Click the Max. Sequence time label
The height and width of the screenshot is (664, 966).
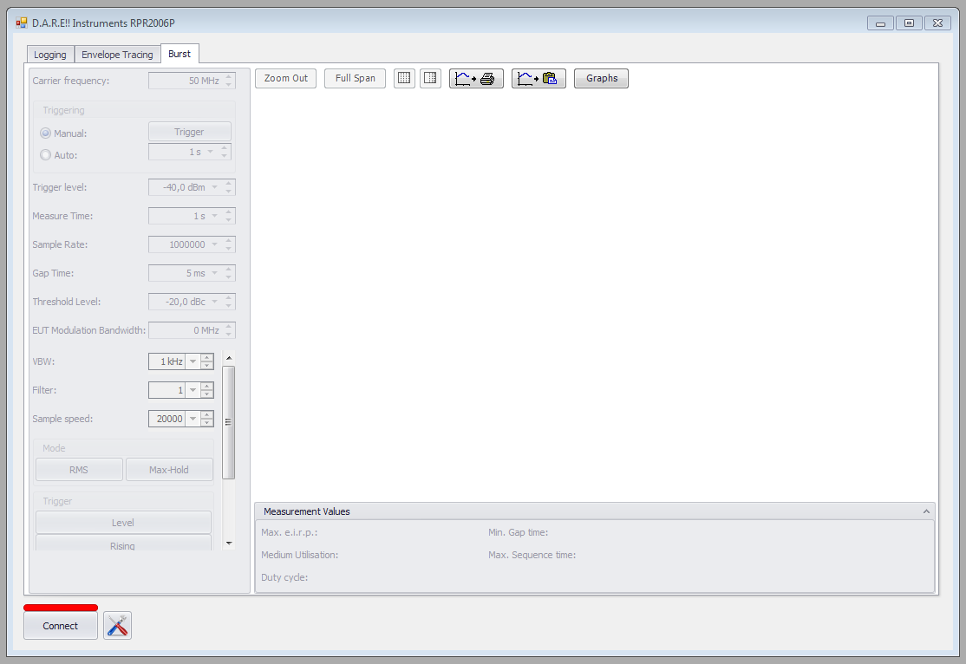coord(532,555)
